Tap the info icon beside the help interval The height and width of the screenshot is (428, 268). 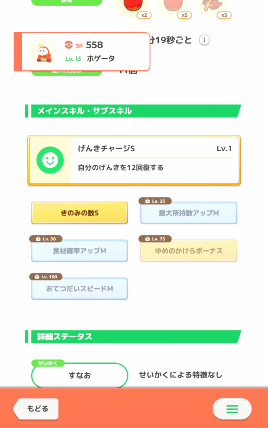[204, 40]
